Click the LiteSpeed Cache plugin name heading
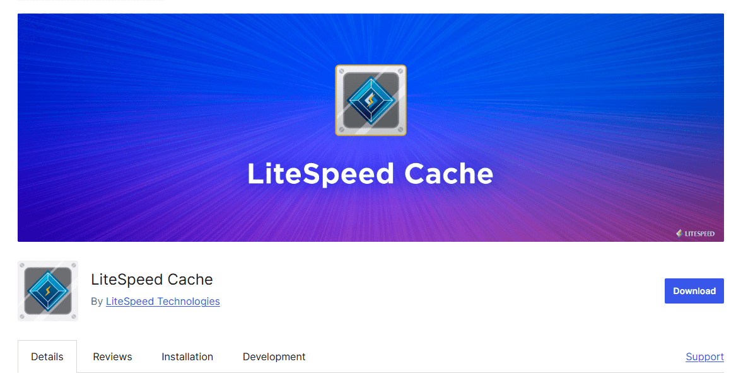736x381 pixels. 152,279
